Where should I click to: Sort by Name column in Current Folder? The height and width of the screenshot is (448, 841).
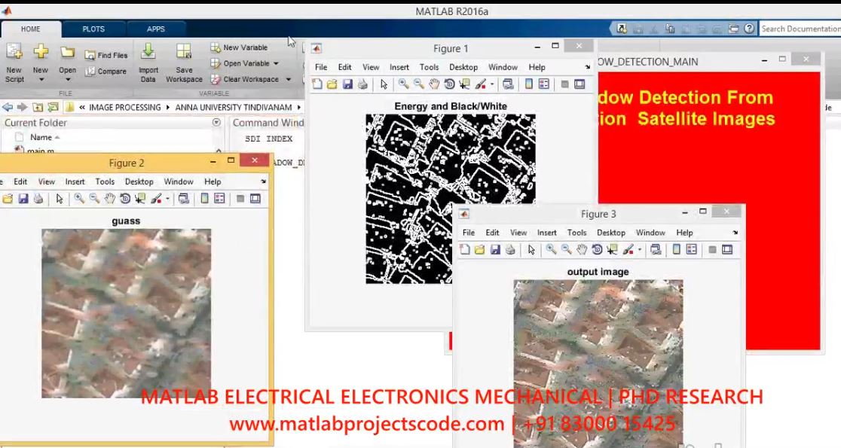click(x=41, y=137)
